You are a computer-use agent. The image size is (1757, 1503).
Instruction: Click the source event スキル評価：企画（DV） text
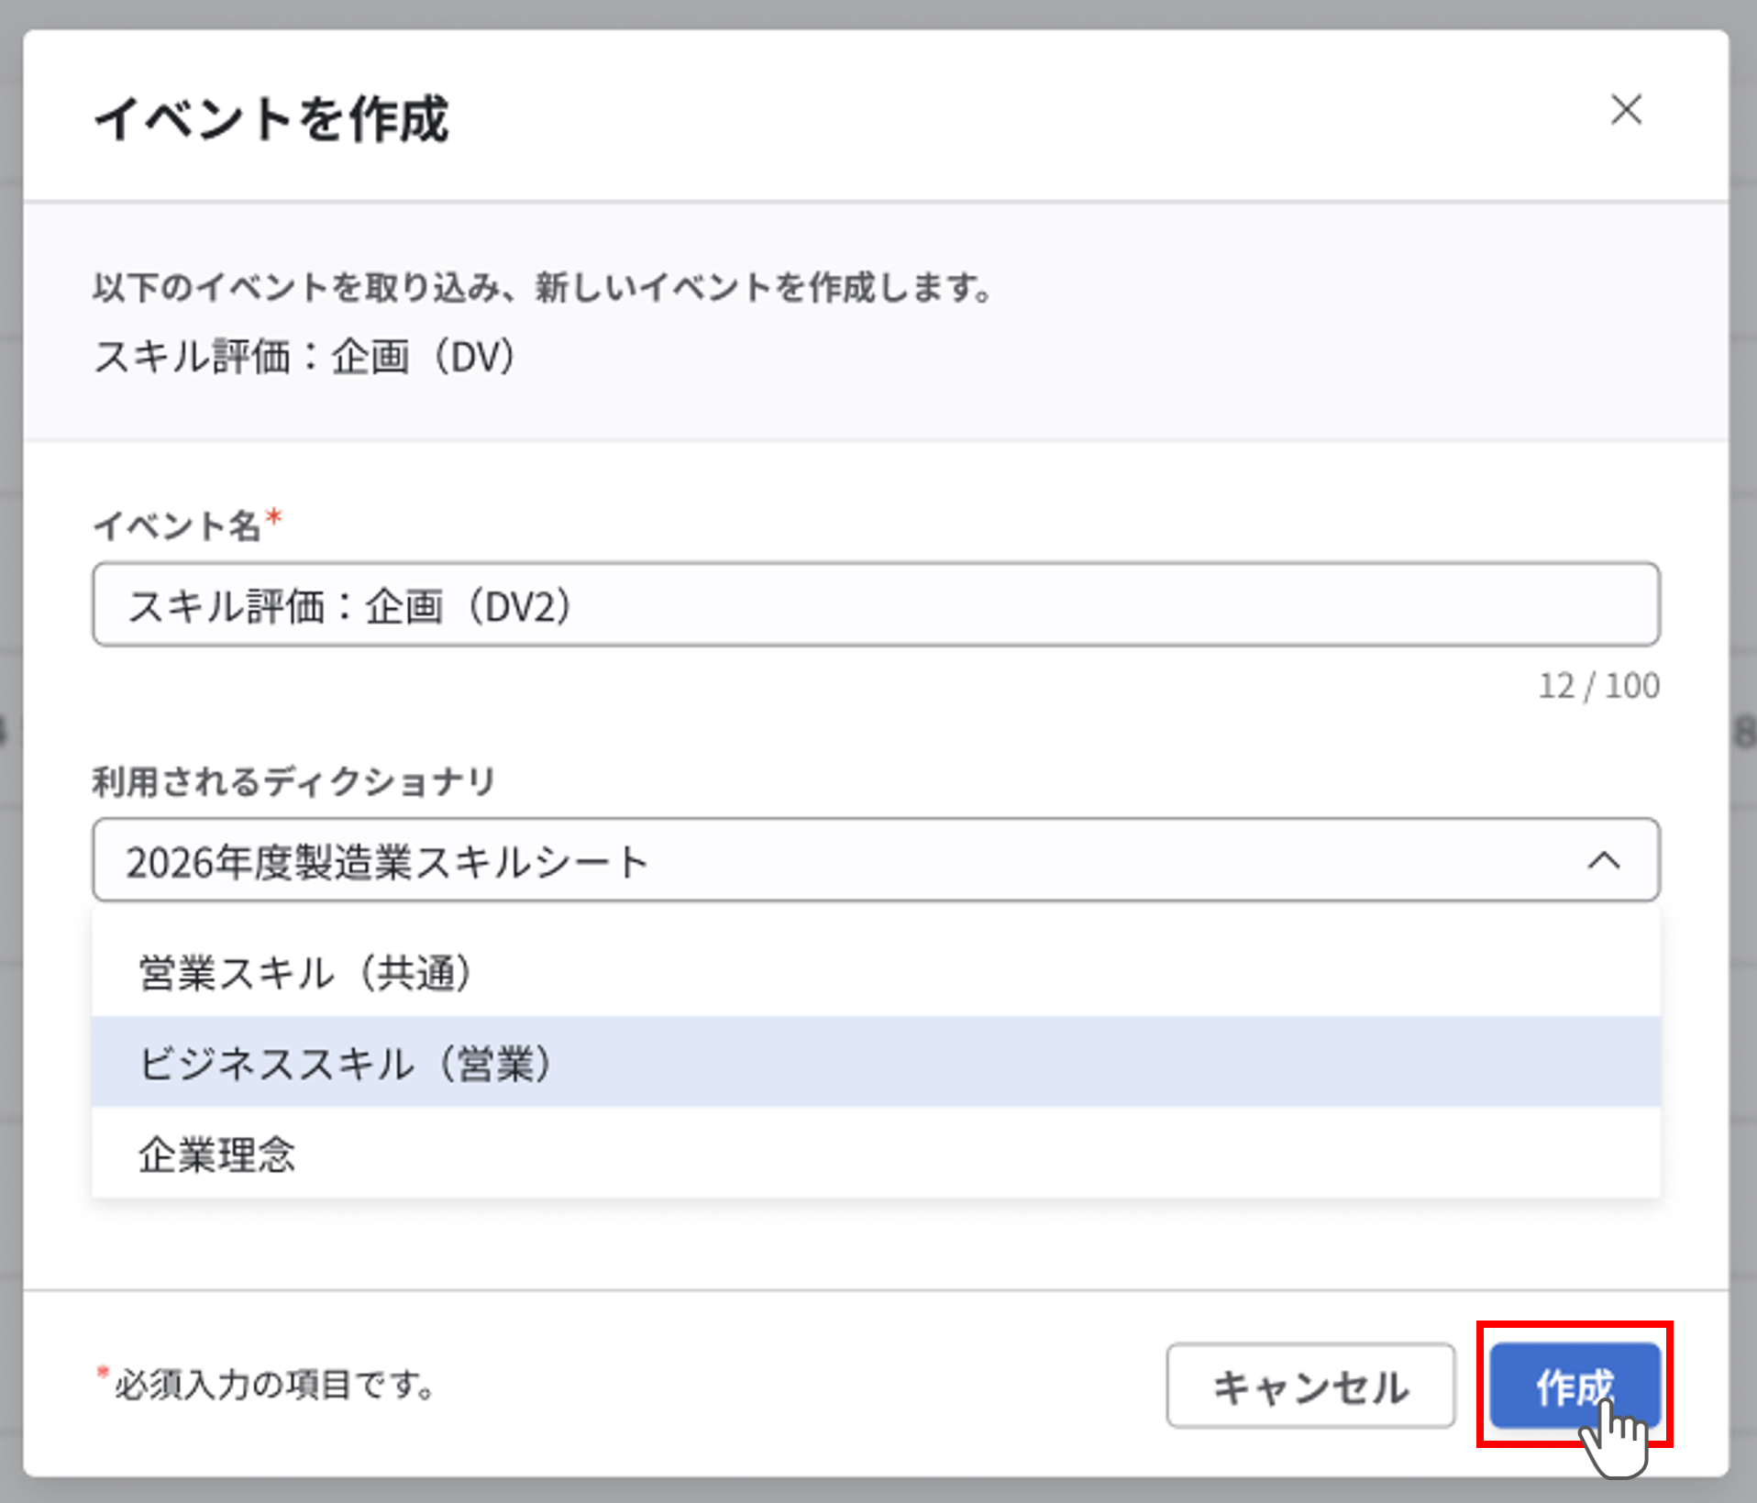pos(304,357)
